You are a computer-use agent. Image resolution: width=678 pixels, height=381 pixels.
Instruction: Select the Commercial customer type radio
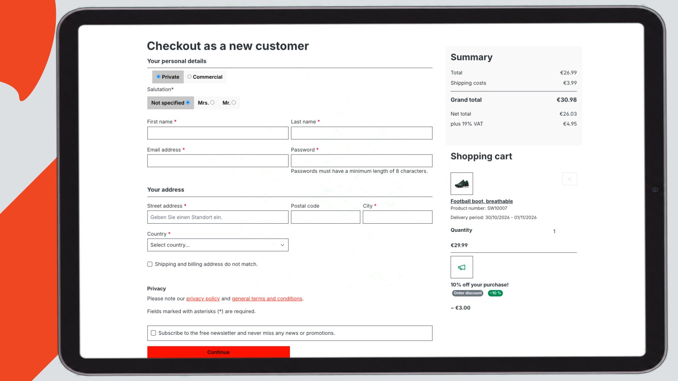[x=189, y=77]
